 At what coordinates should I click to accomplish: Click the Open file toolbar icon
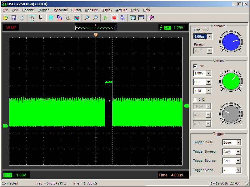coord(6,18)
